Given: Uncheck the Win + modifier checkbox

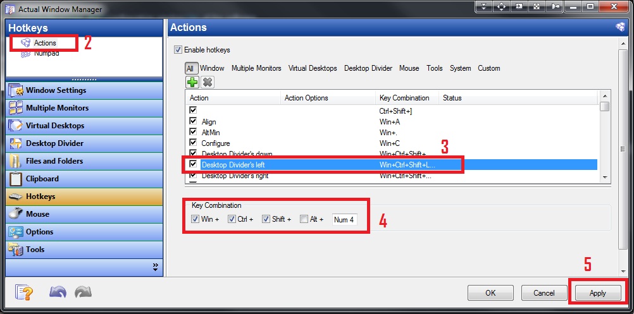Looking at the screenshot, I should (195, 219).
